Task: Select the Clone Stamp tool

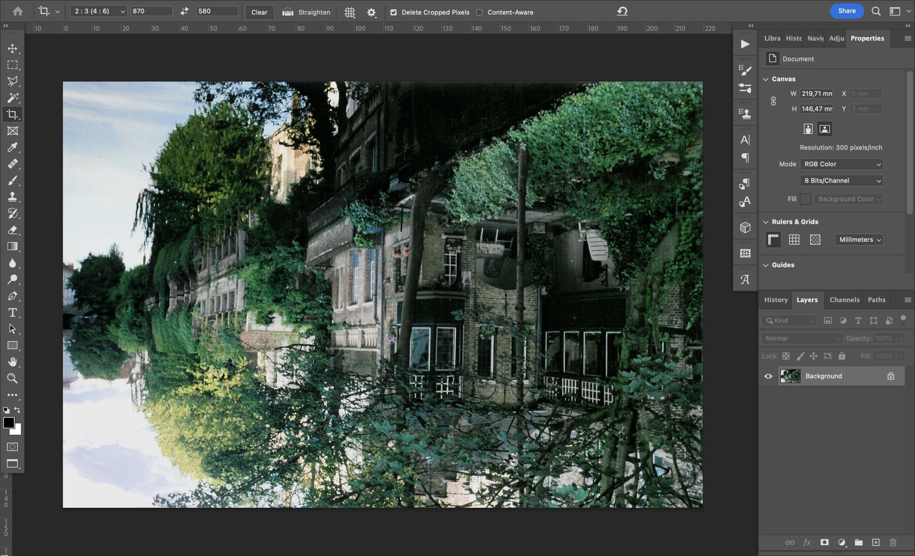Action: pyautogui.click(x=13, y=197)
